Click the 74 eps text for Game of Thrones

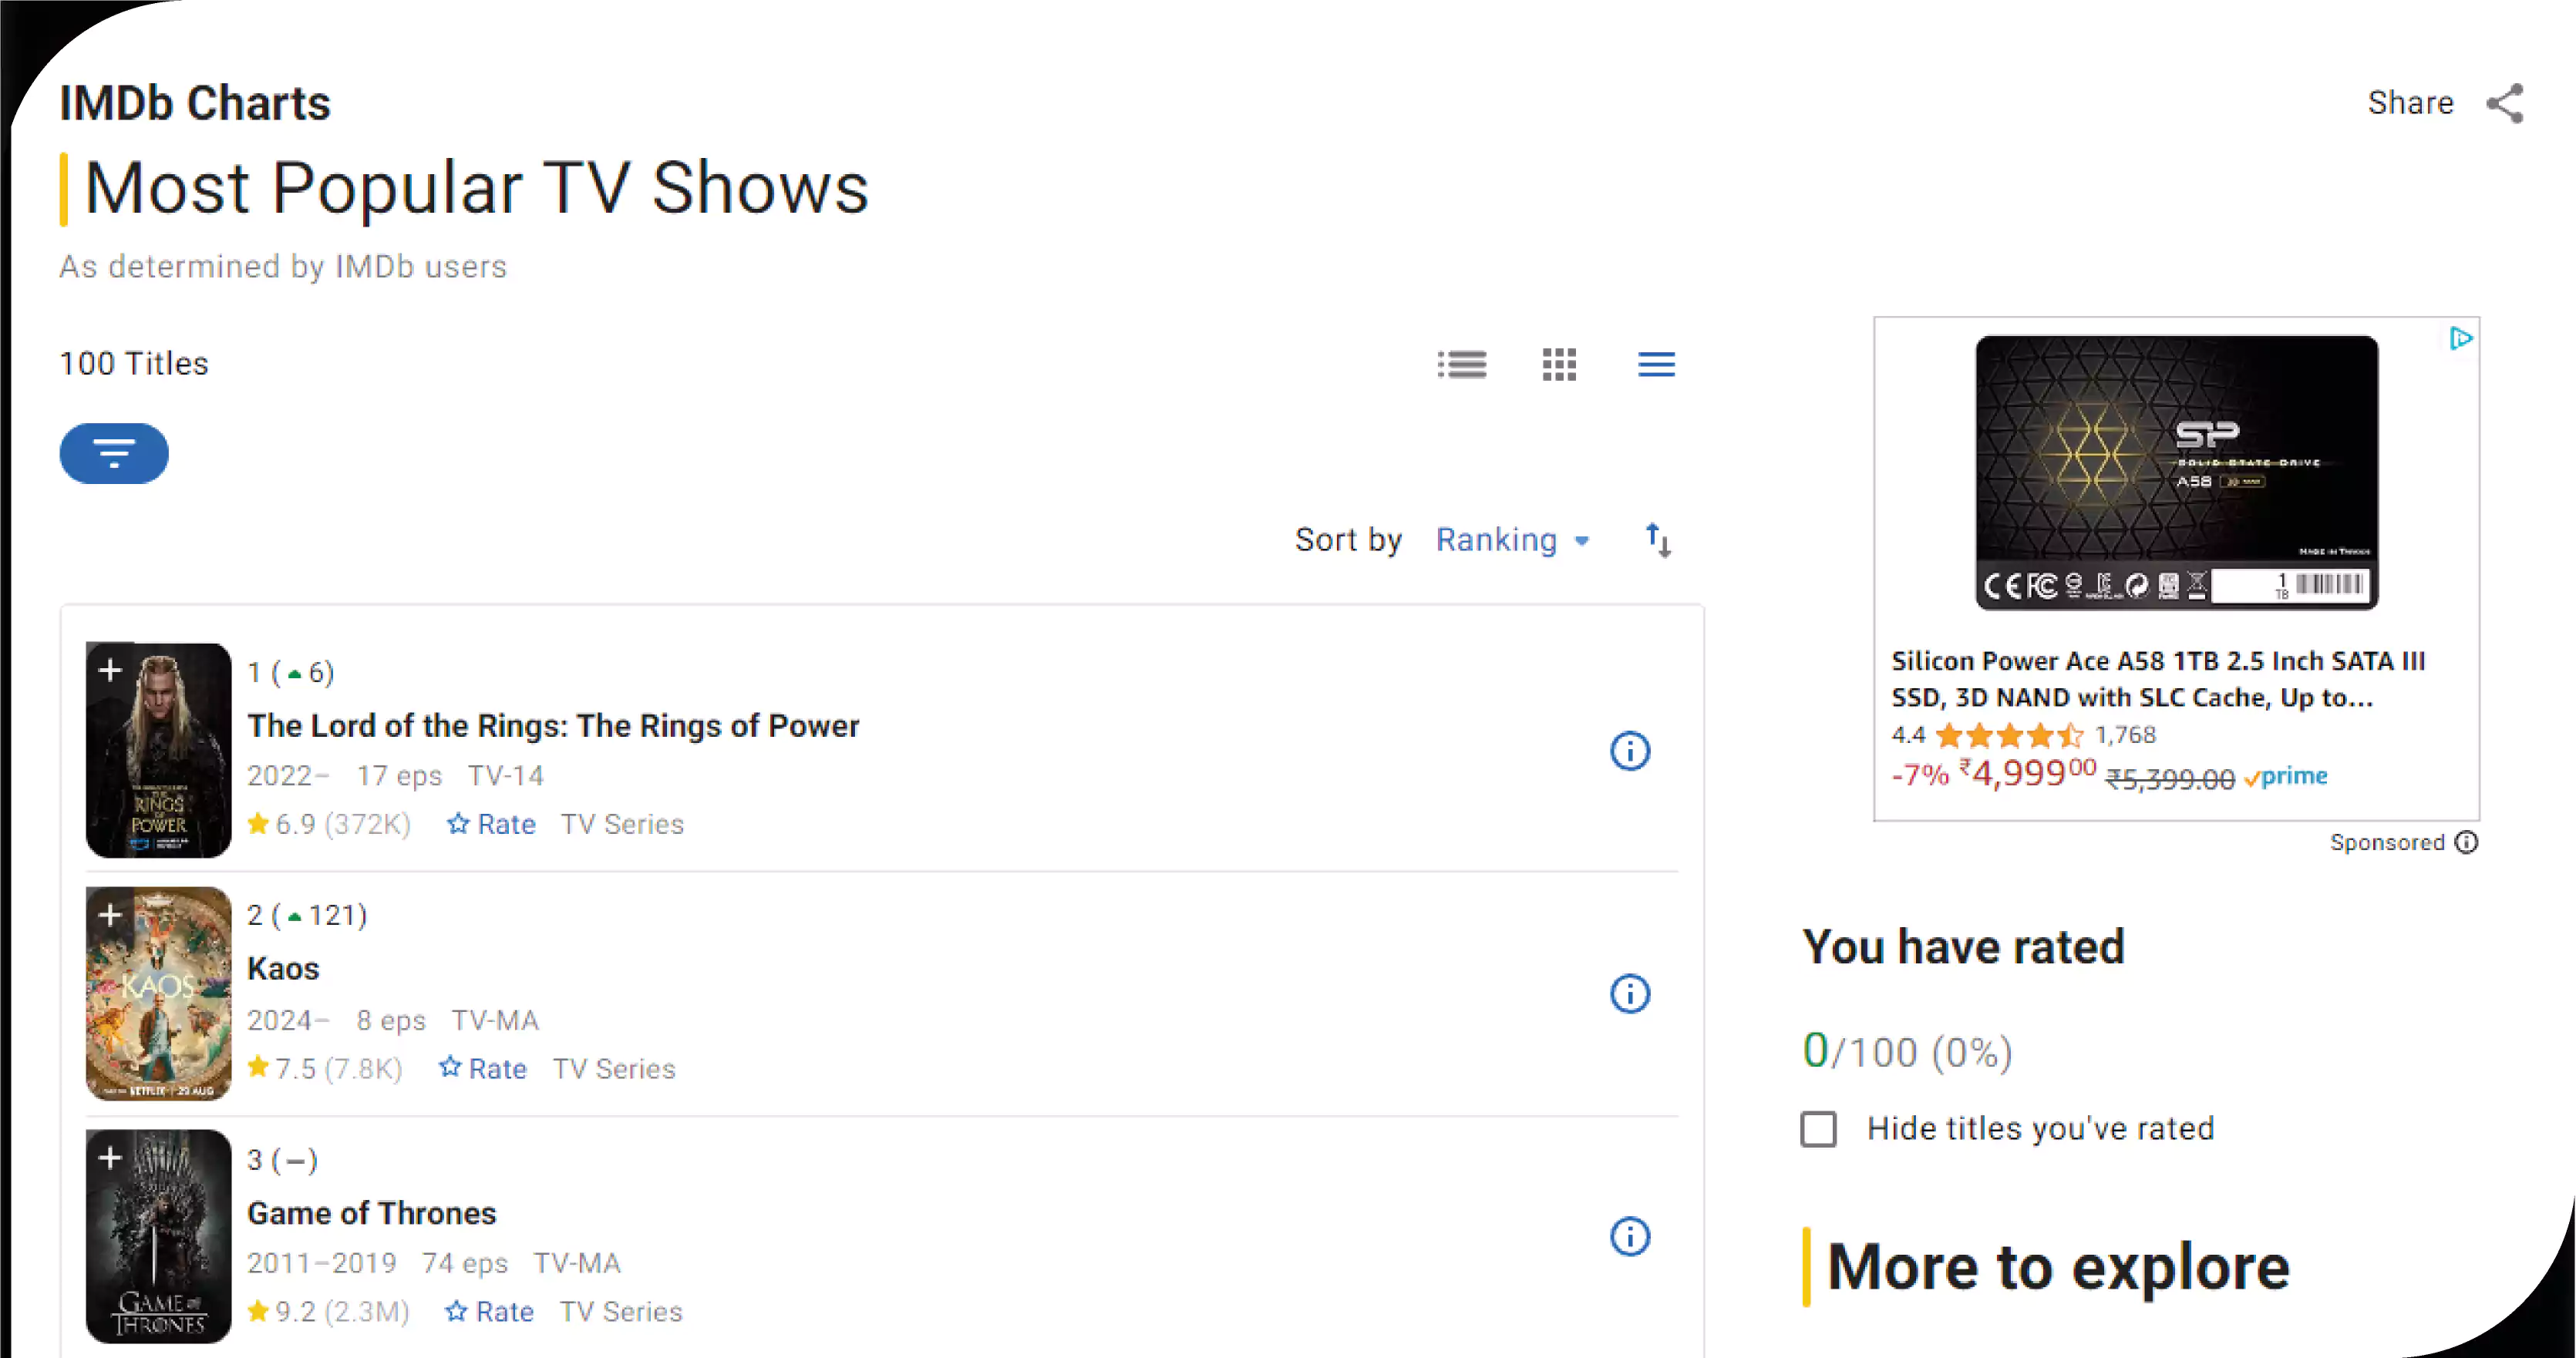[x=465, y=1264]
